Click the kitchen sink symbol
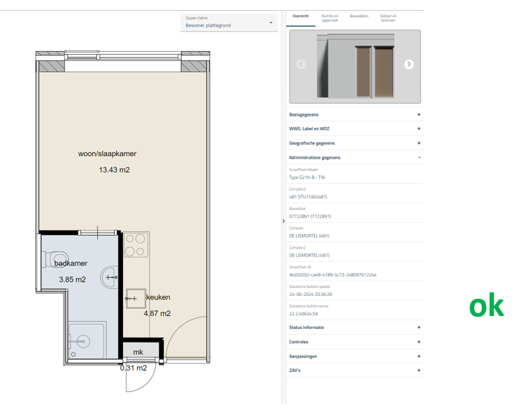This screenshot has height=413, width=516. [135, 298]
